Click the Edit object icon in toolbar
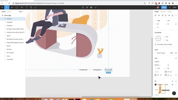The height and width of the screenshot is (100, 178). [x=83, y=7]
